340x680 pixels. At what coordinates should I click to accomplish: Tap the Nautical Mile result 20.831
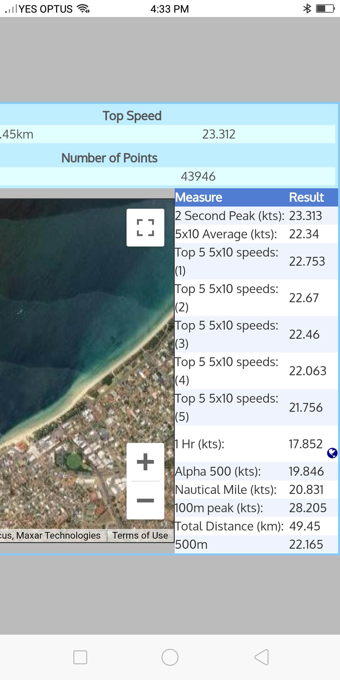tap(306, 490)
